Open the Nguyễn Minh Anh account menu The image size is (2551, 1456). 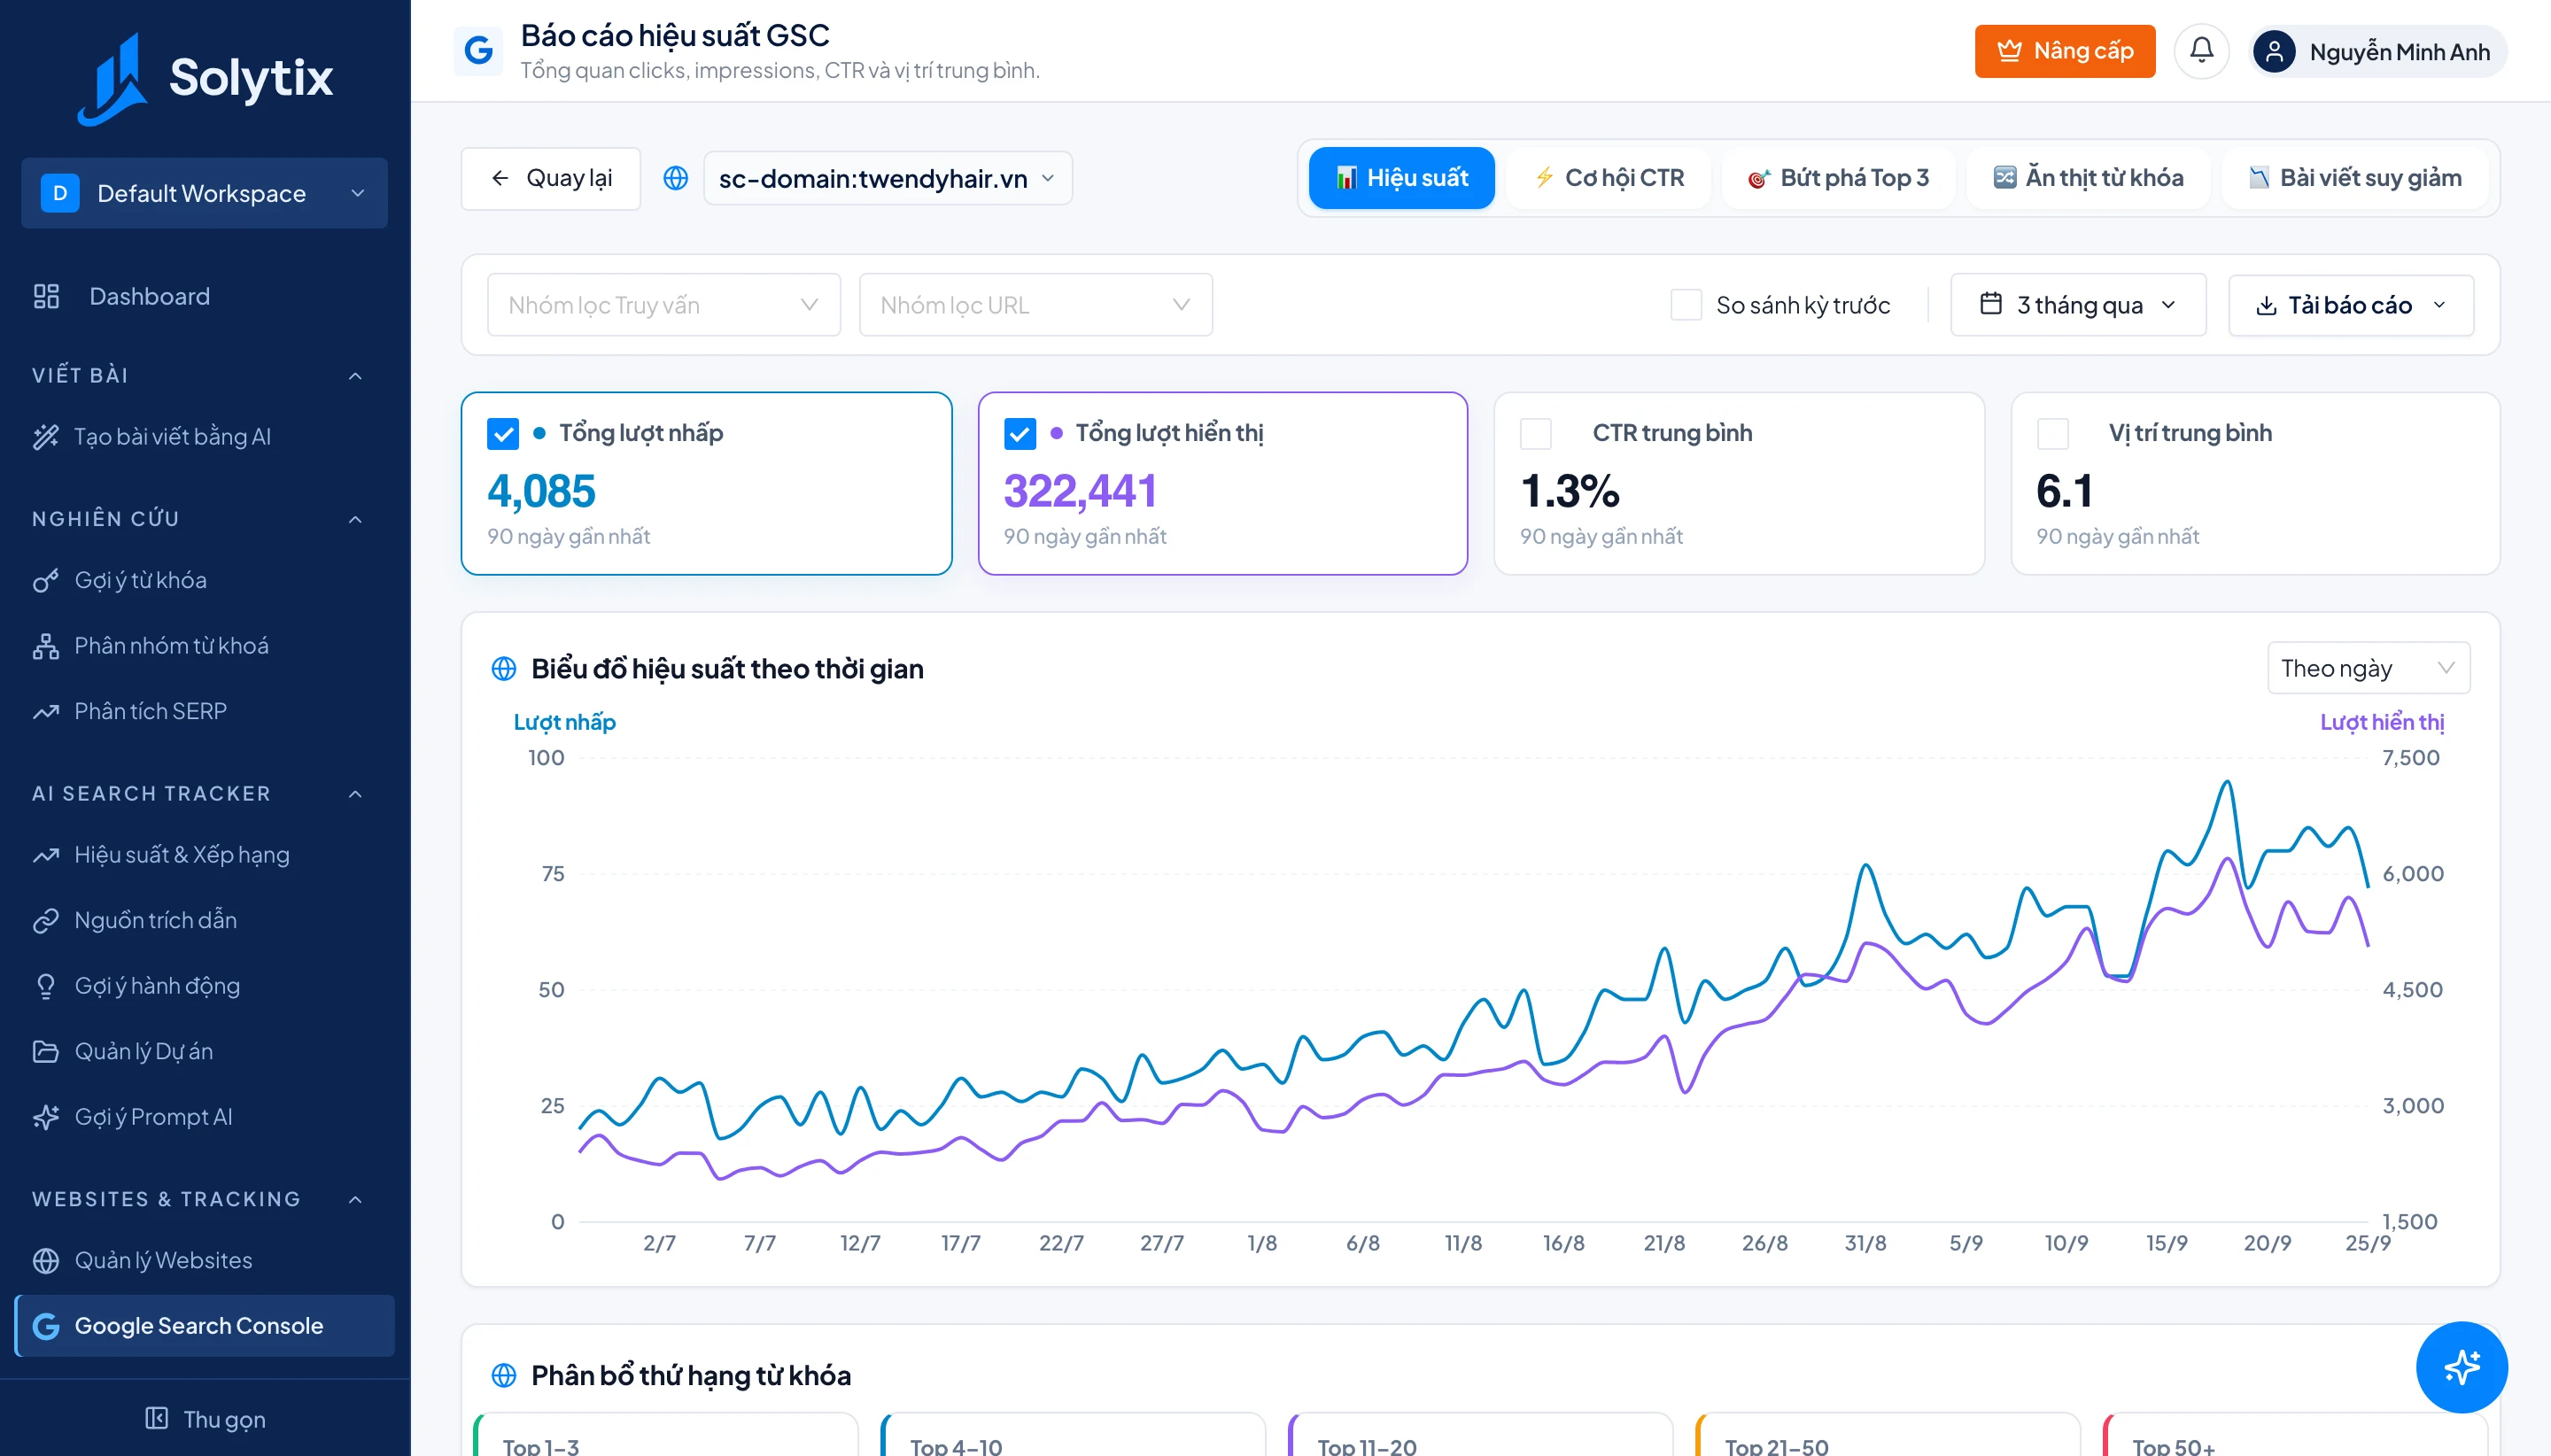pyautogui.click(x=2378, y=51)
